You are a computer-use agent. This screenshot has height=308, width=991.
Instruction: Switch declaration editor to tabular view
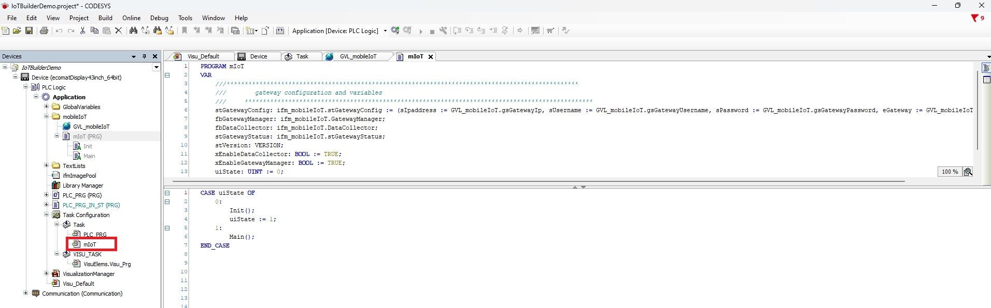(986, 80)
